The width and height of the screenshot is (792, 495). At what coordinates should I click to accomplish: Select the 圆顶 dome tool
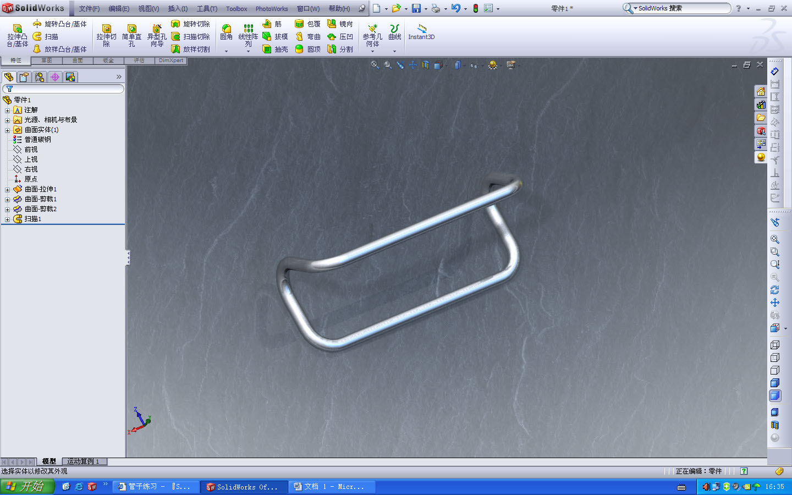coord(307,49)
